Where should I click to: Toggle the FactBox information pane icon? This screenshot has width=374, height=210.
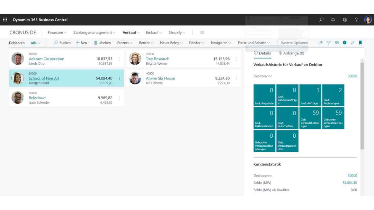(345, 43)
